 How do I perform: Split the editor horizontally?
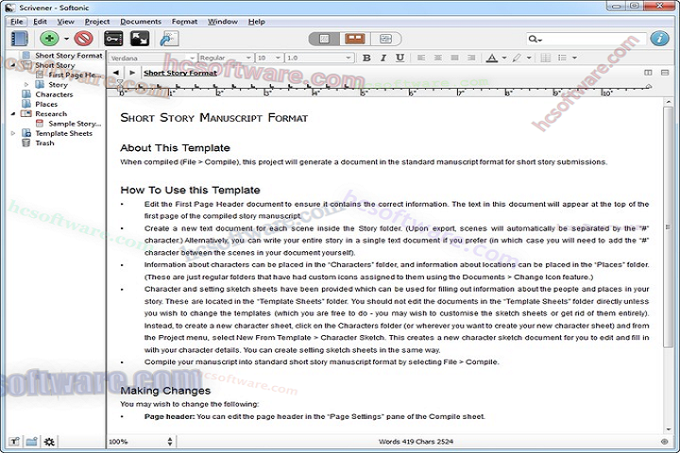665,73
